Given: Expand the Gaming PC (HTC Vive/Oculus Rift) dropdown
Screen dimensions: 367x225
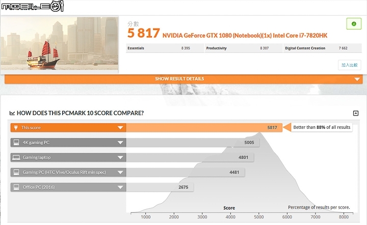Looking at the screenshot, I should point(120,173).
